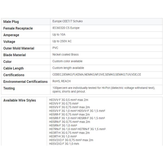Select the RoHS, REACH value
The height and width of the screenshot is (163, 163).
[x=62, y=81]
